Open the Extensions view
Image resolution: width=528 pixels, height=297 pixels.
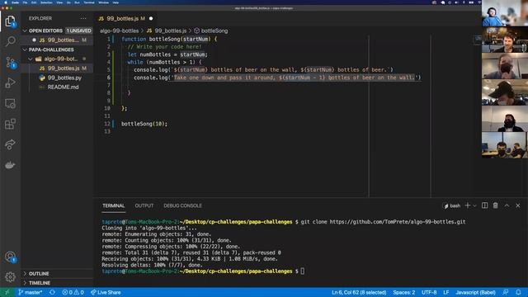[10, 124]
